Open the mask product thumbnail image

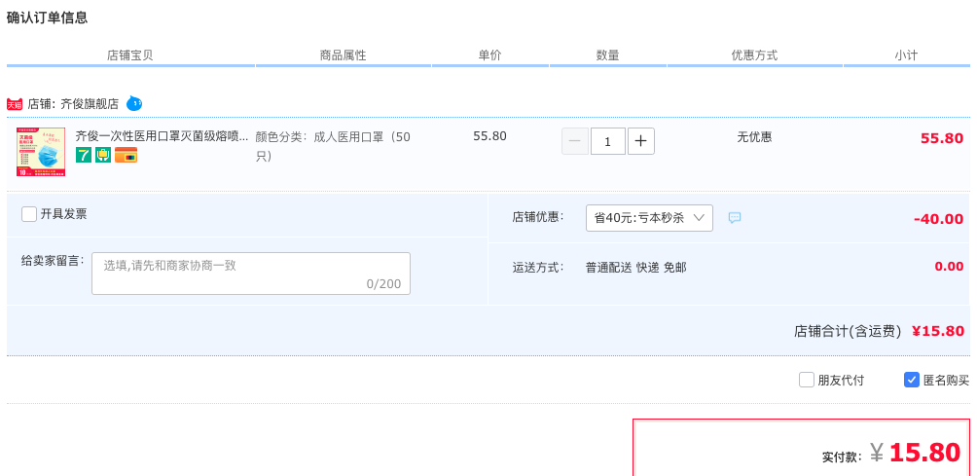(41, 152)
